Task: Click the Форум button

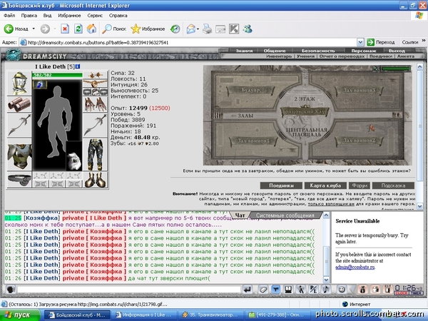Action: tap(360, 185)
